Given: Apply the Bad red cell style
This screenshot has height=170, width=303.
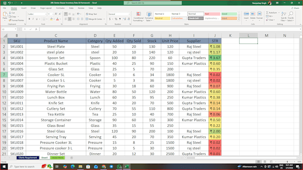Looking at the screenshot, I should click(x=213, y=14).
